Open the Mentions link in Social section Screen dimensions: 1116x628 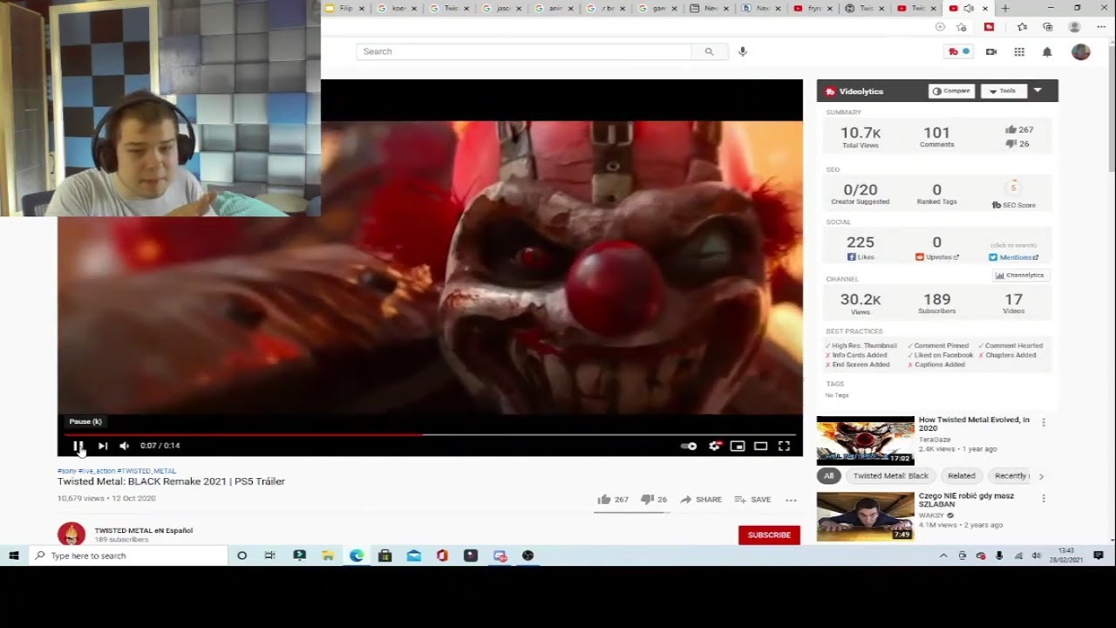[1014, 257]
